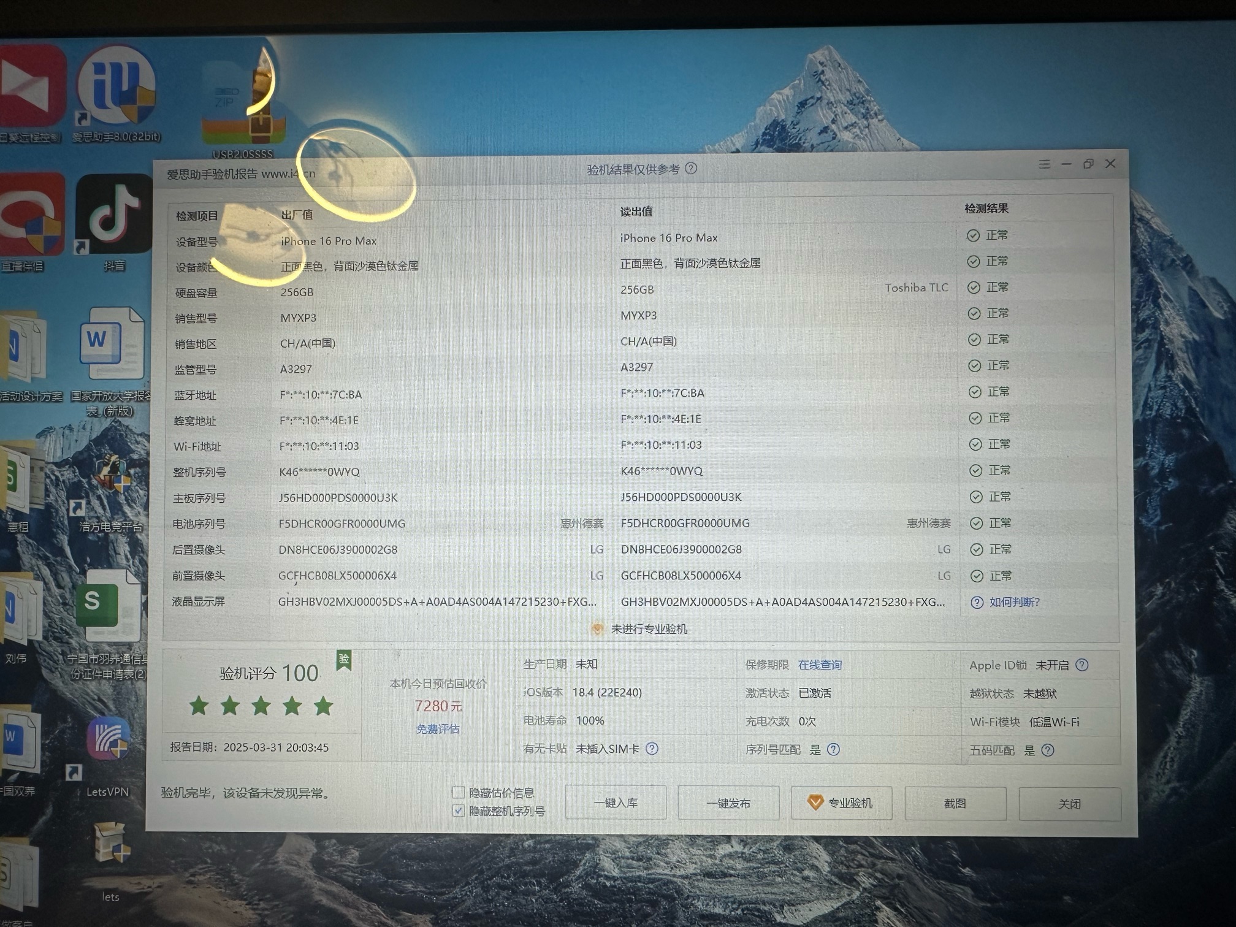Click the 如何判断 question mark icon

click(x=977, y=603)
